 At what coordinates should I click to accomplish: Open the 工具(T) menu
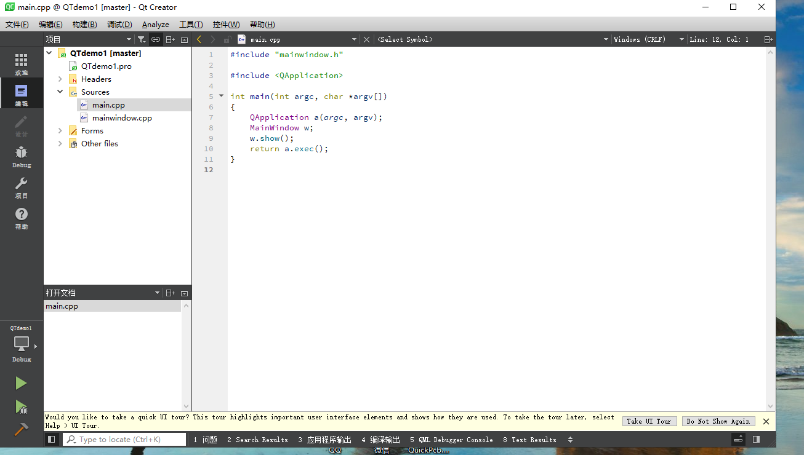coord(191,25)
